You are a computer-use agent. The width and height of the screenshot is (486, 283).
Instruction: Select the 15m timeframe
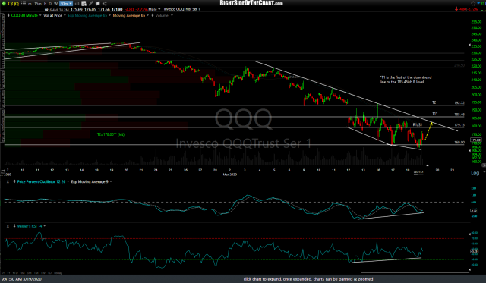click(x=38, y=4)
